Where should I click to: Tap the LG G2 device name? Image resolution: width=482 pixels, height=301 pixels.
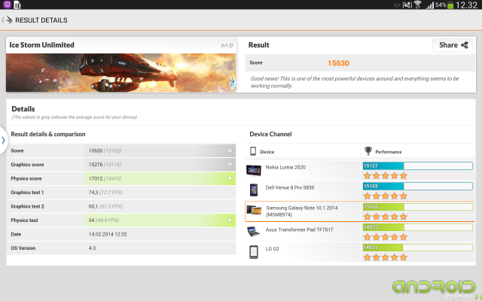273,249
